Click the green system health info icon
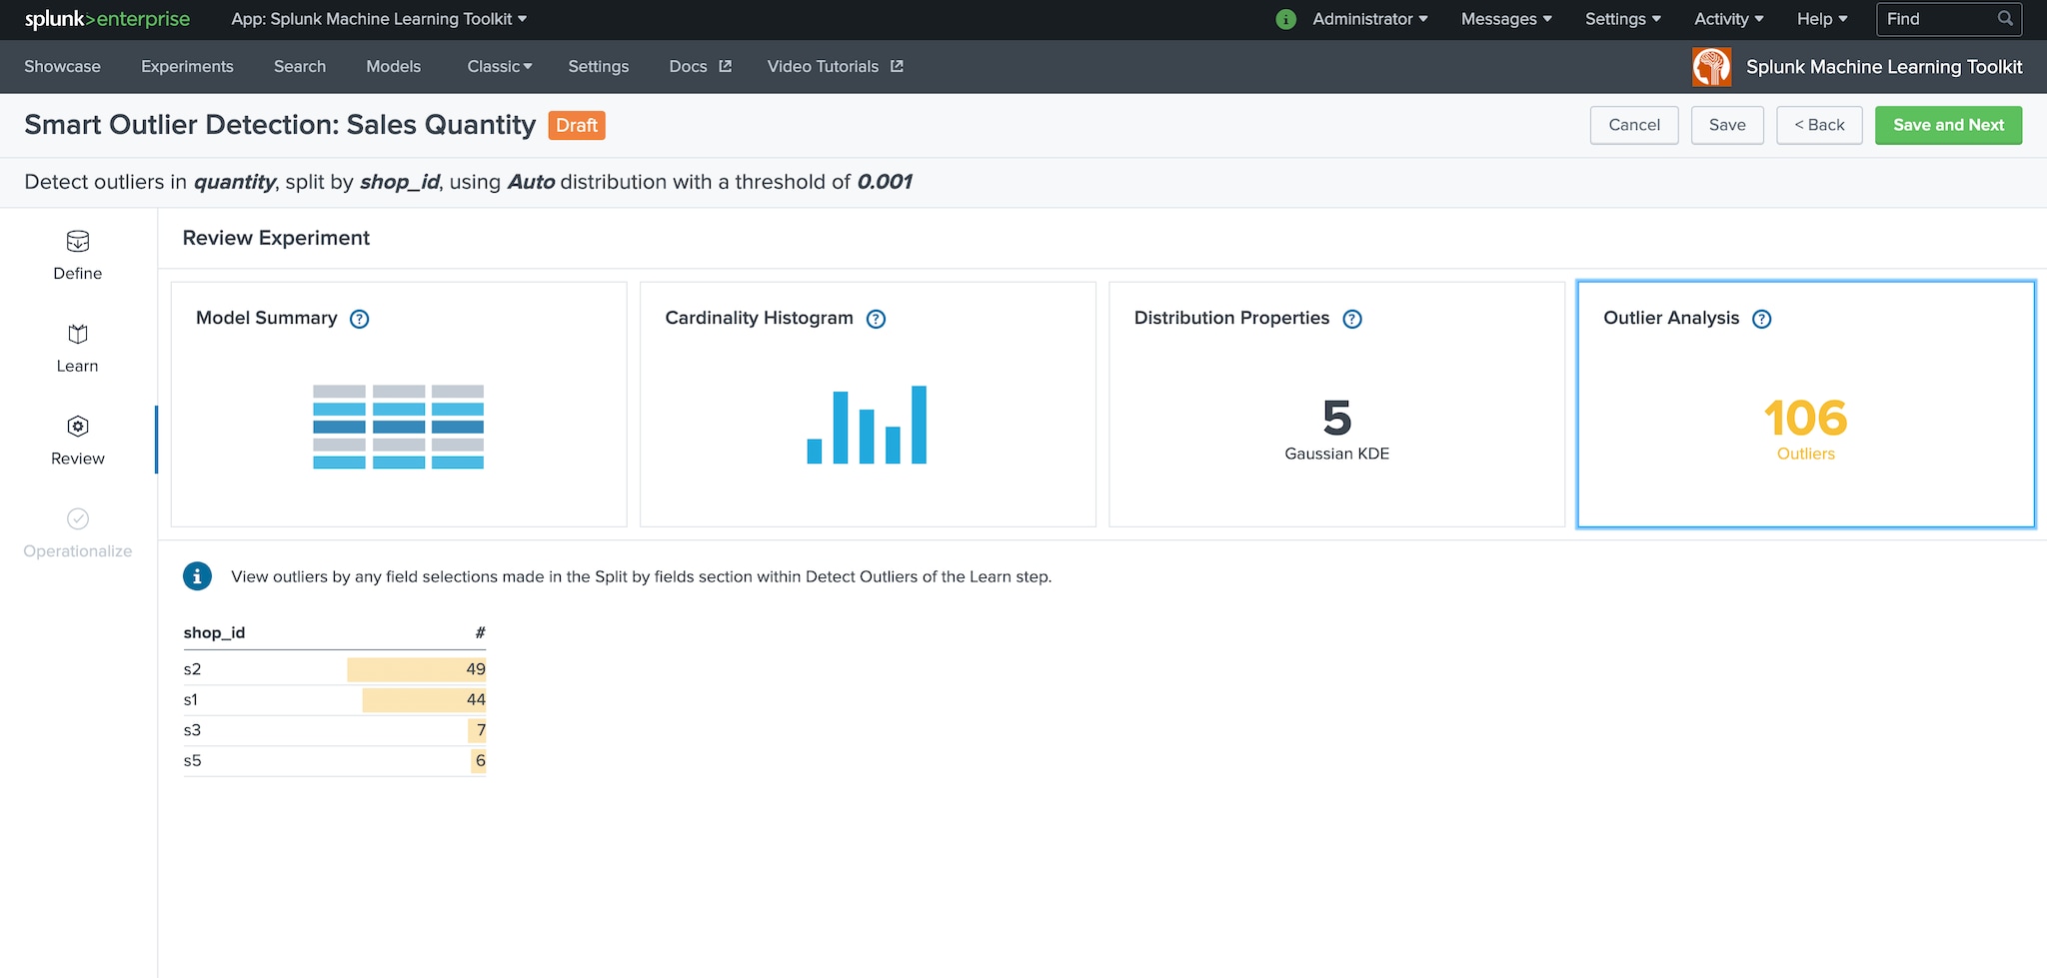Image resolution: width=2047 pixels, height=978 pixels. point(1286,19)
